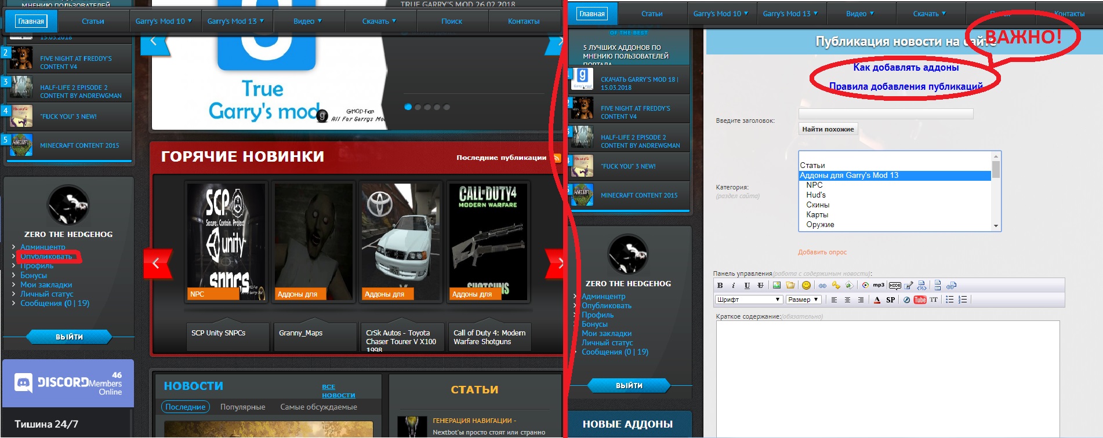This screenshot has width=1103, height=438.
Task: Apply bold formatting in the news editor
Action: (720, 285)
